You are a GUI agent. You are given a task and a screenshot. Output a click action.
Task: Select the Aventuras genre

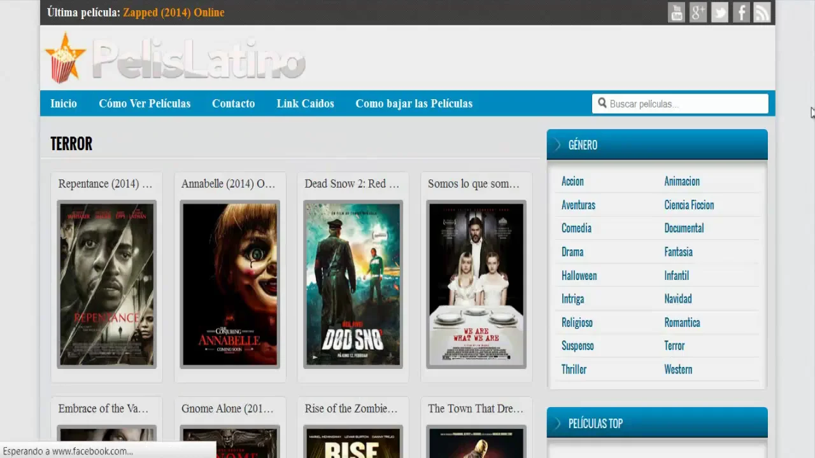pos(578,205)
